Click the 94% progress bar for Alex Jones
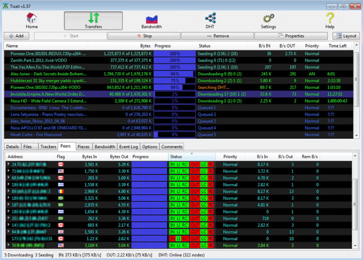The width and height of the screenshot is (363, 260). click(174, 74)
